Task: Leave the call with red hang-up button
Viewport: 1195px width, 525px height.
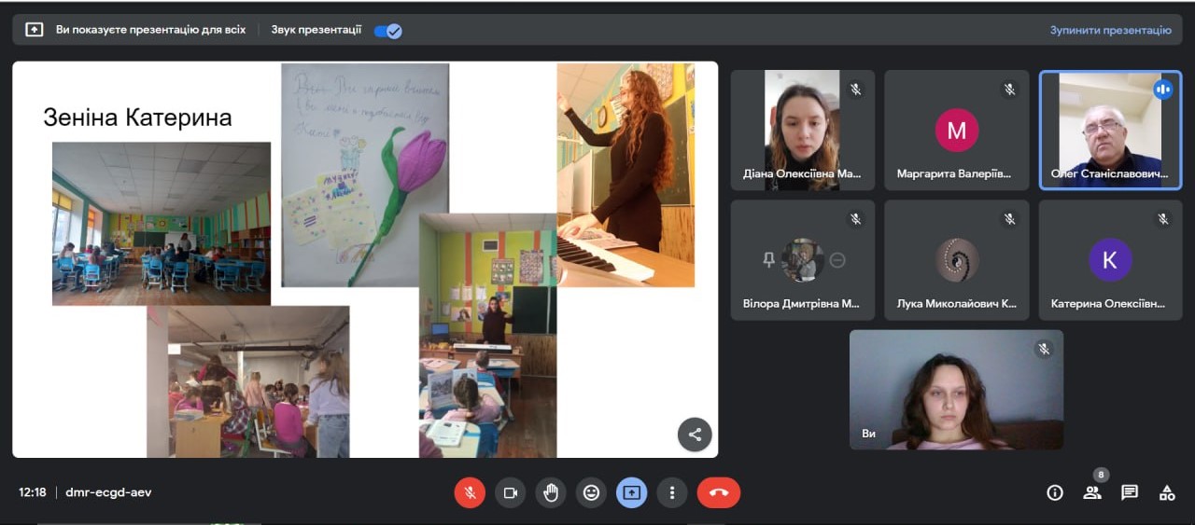Action: 719,492
